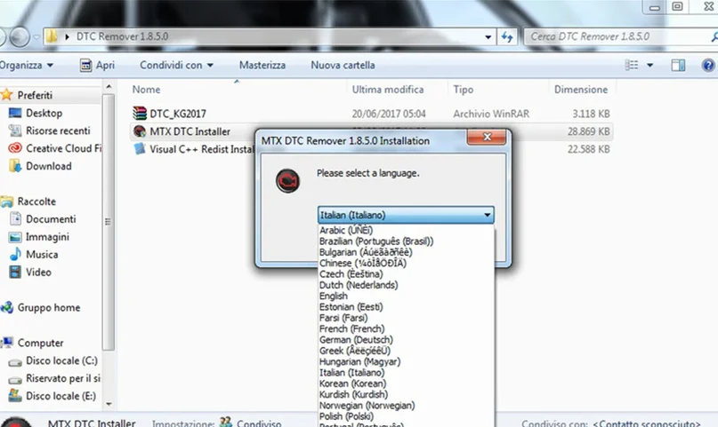Click the DTC Remover 1.8.5.0 address path
This screenshot has height=427, width=718.
122,36
